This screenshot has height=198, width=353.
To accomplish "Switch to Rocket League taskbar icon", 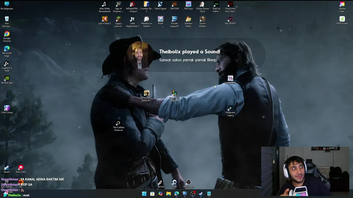I will 184,194.
